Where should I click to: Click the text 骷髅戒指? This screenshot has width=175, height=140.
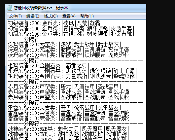[x=71, y=55]
